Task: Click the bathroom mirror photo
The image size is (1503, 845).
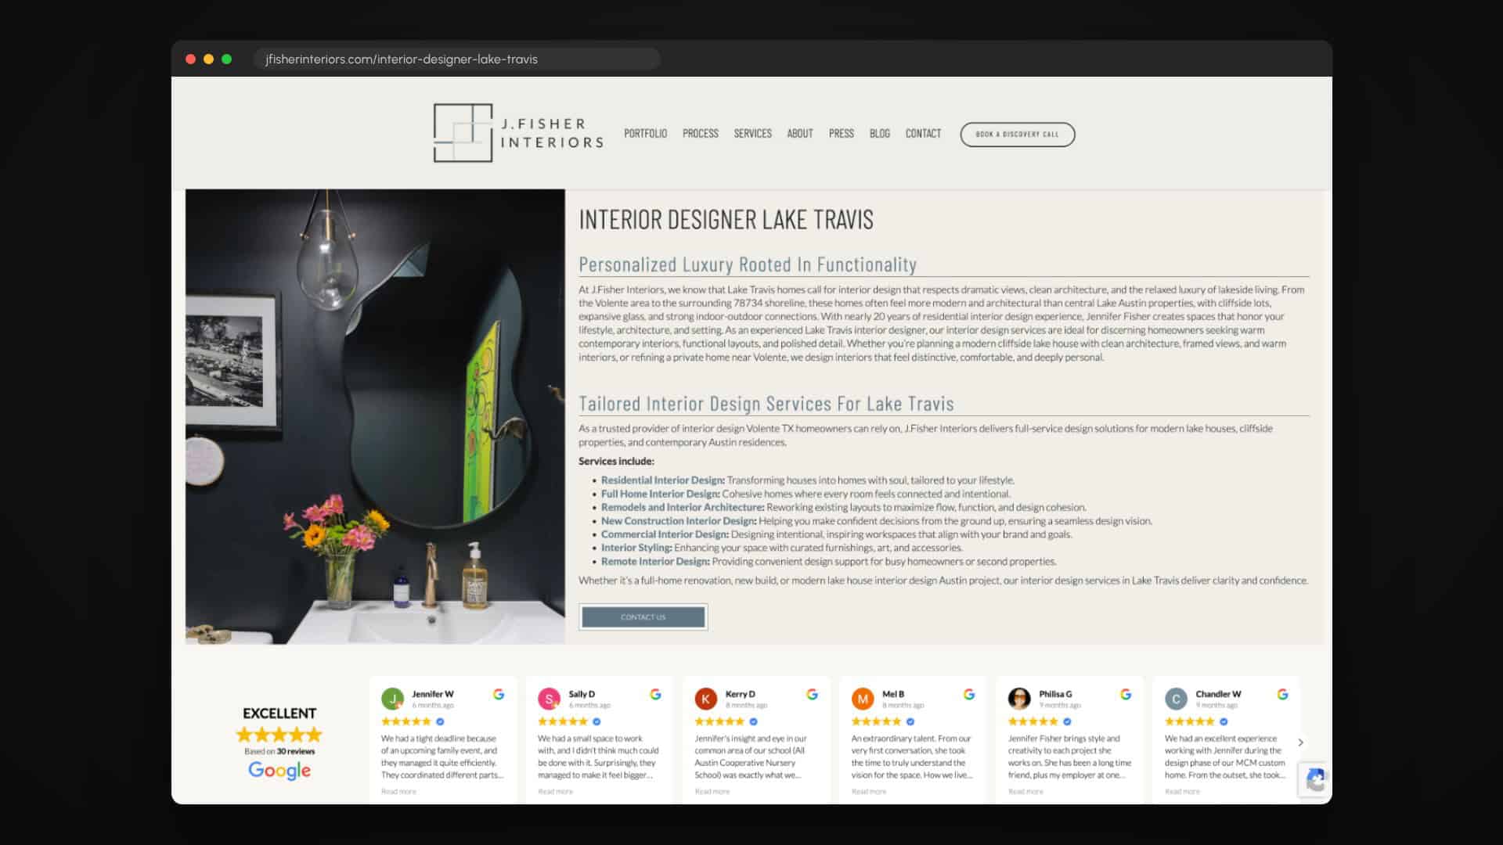Action: coord(375,416)
